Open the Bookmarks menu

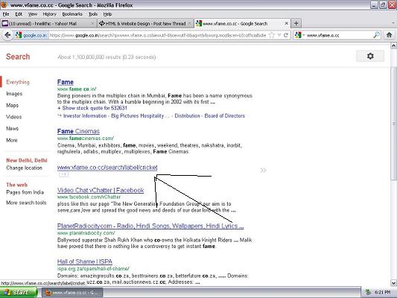tap(72, 14)
